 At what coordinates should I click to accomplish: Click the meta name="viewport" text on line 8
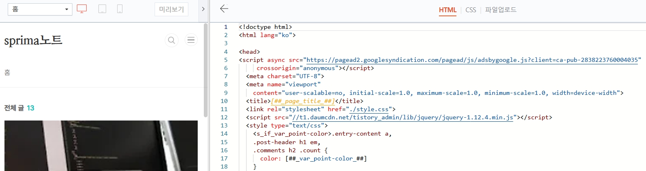click(x=283, y=84)
